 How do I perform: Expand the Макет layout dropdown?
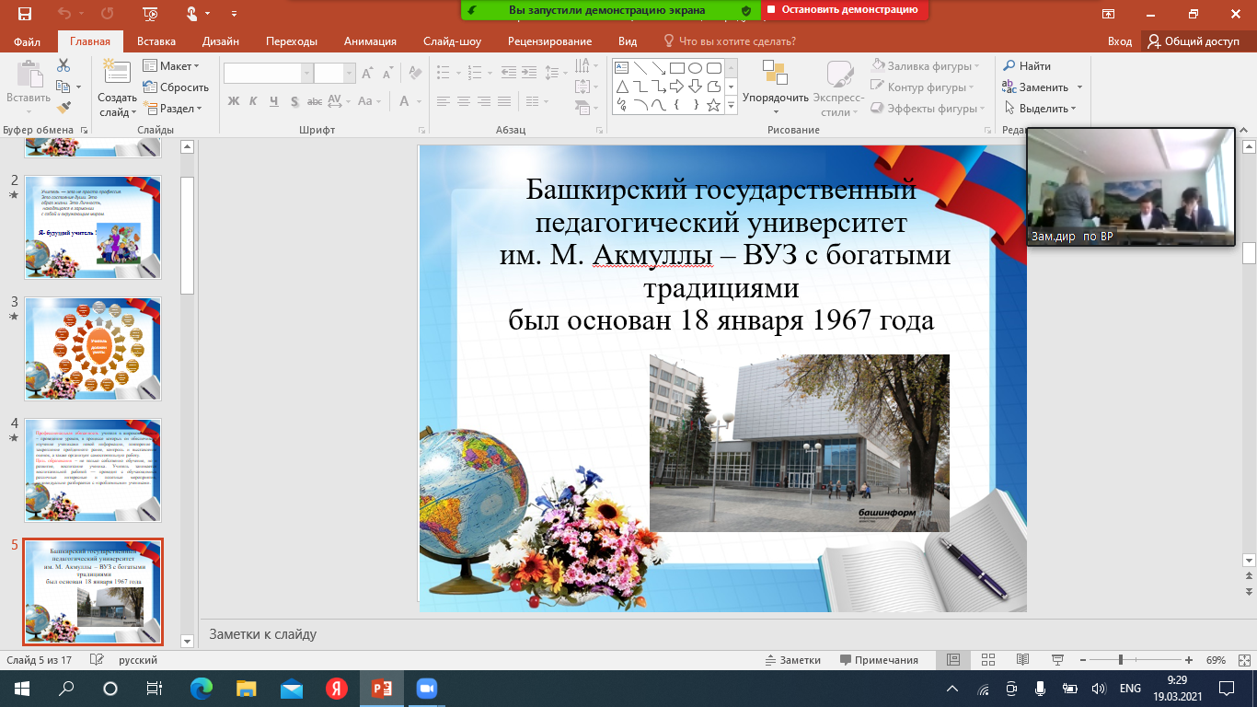tap(172, 66)
